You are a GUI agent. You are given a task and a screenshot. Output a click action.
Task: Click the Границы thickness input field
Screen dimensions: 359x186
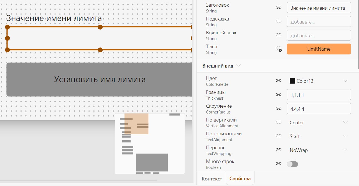tap(319, 95)
